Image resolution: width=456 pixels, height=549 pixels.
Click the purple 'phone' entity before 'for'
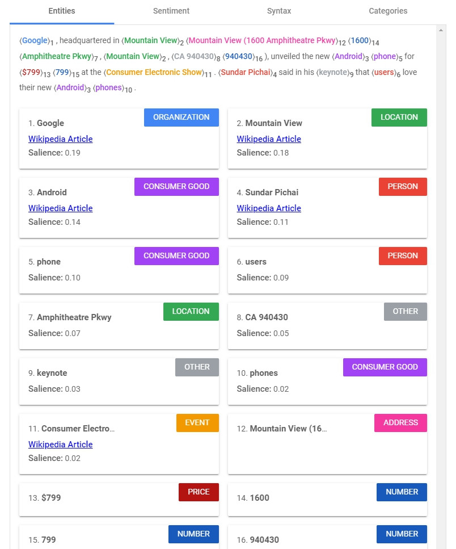(385, 56)
